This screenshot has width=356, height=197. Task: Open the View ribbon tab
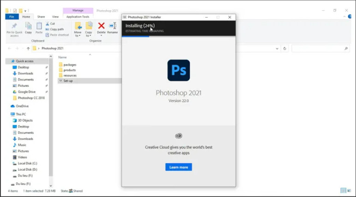[55, 17]
